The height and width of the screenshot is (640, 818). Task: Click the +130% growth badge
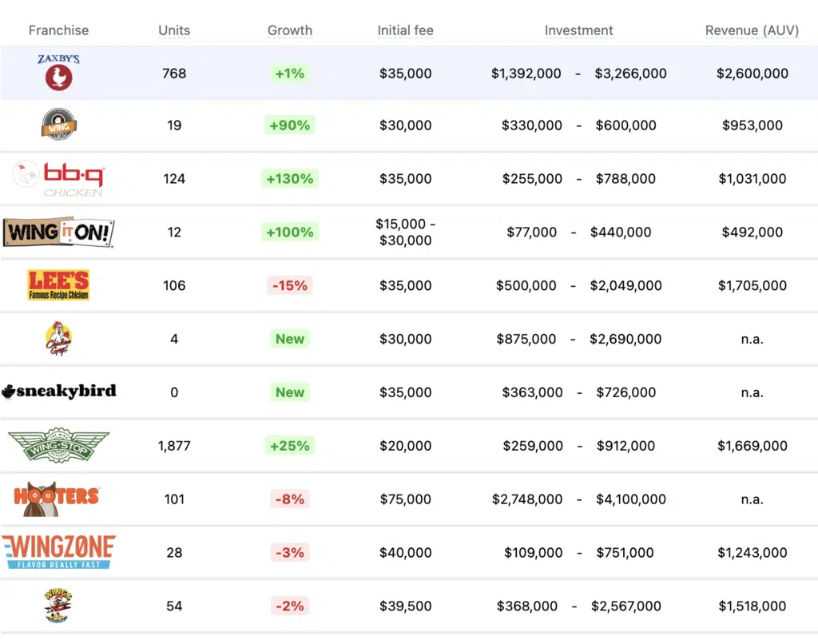[x=290, y=178]
